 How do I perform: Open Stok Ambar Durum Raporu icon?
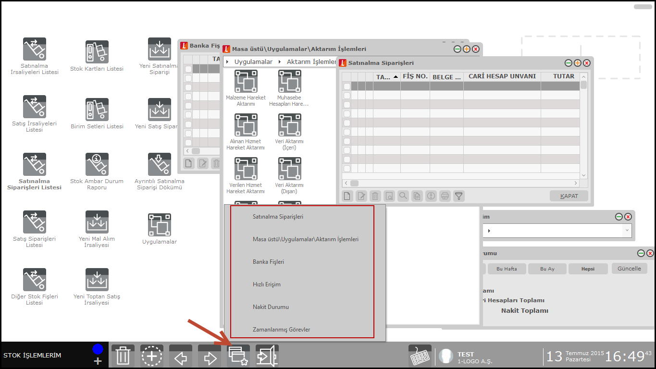pos(97,165)
